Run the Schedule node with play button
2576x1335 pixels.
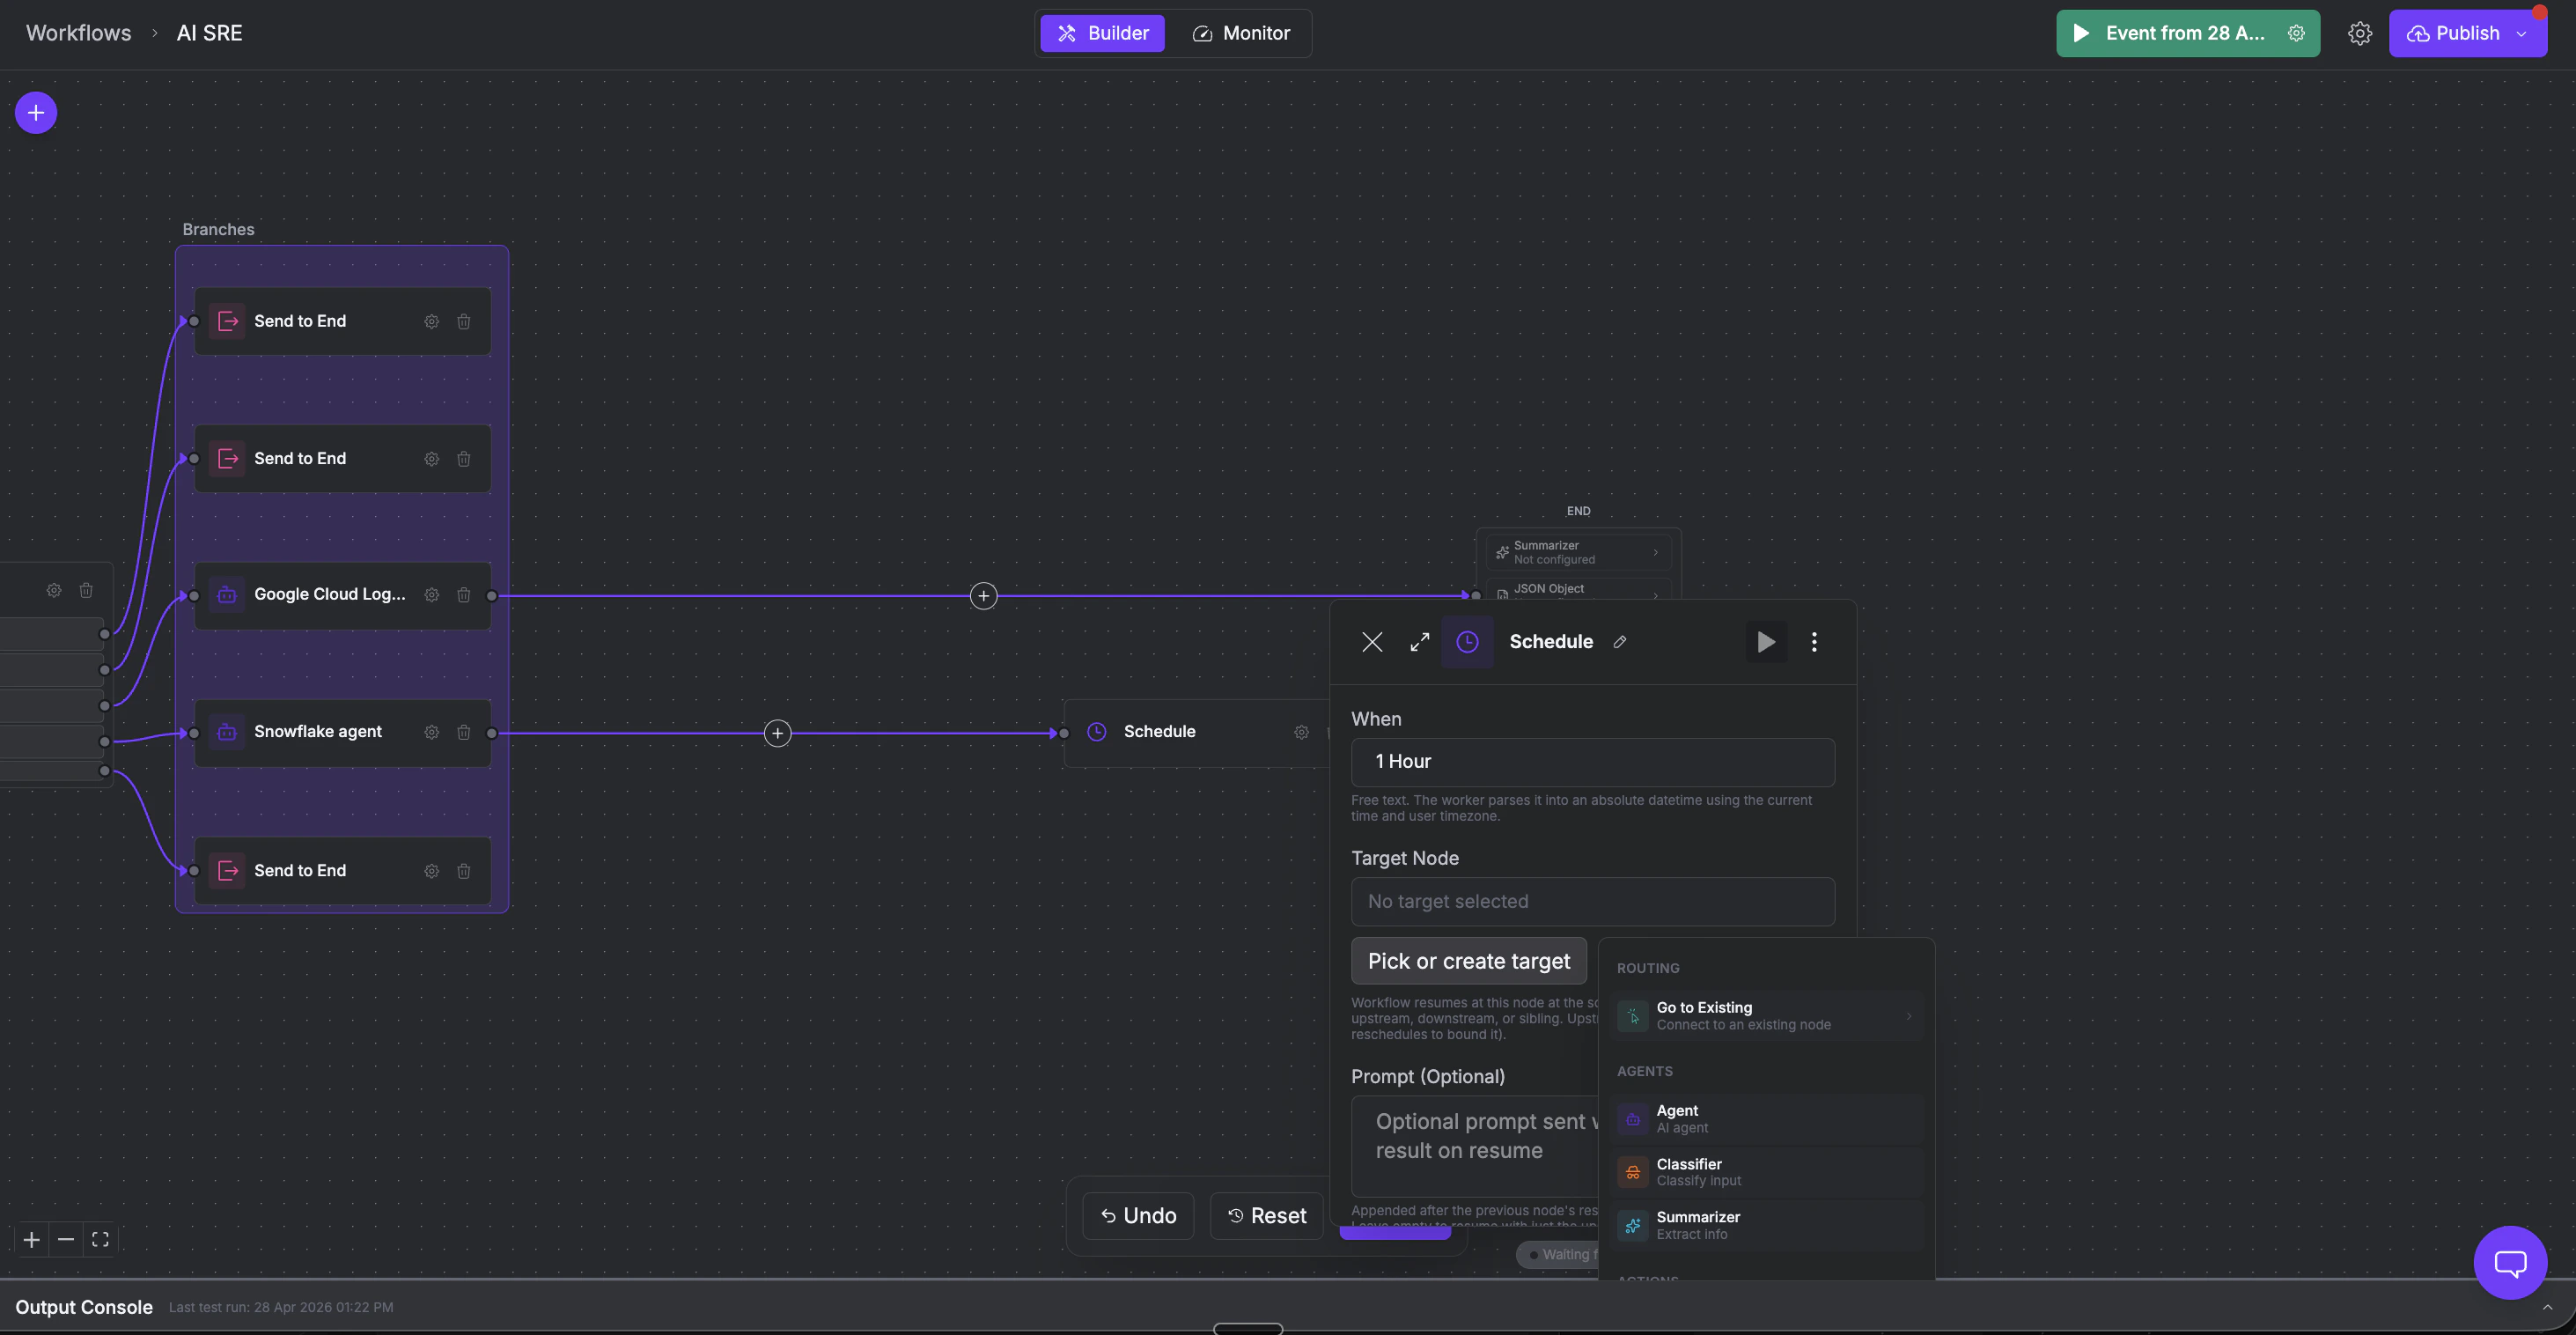click(1766, 642)
